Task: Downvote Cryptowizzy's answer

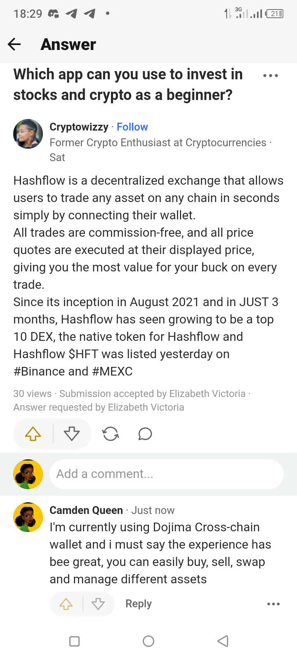Action: point(72,434)
